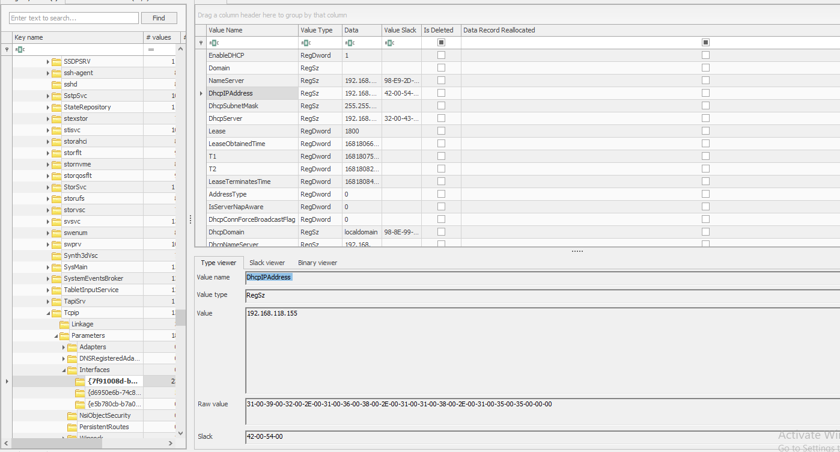The width and height of the screenshot is (840, 452).
Task: Switch to the Binary viewer tab
Action: [317, 263]
